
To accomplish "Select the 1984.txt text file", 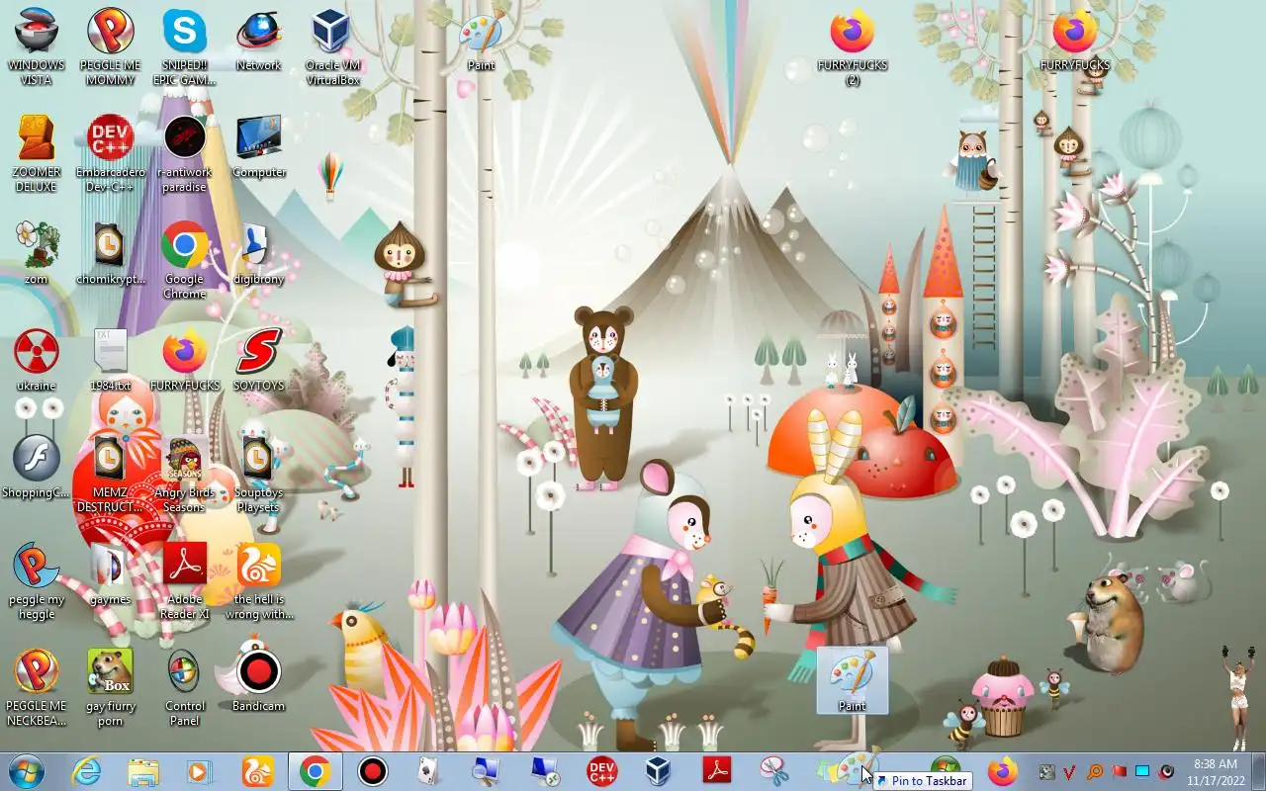I will (x=110, y=361).
